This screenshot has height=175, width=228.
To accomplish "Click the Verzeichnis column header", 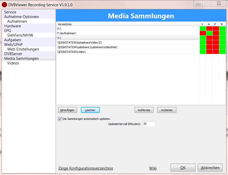I will coord(128,24).
